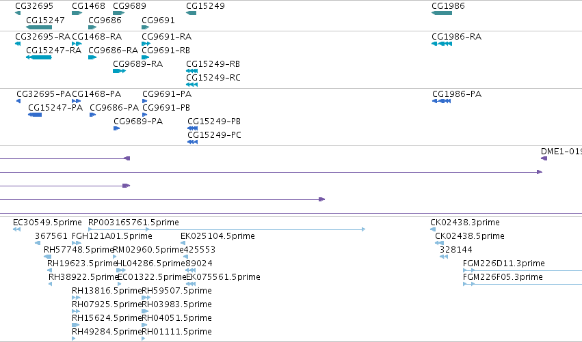Select the CG9689-RA transcript glyph

point(120,71)
